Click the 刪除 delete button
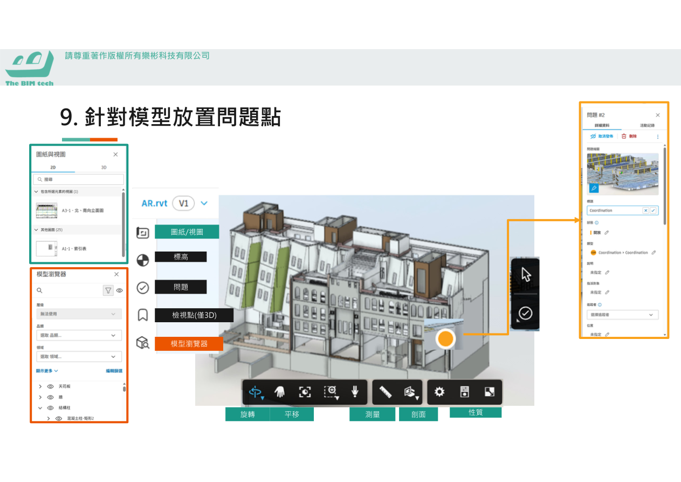 pos(629,137)
